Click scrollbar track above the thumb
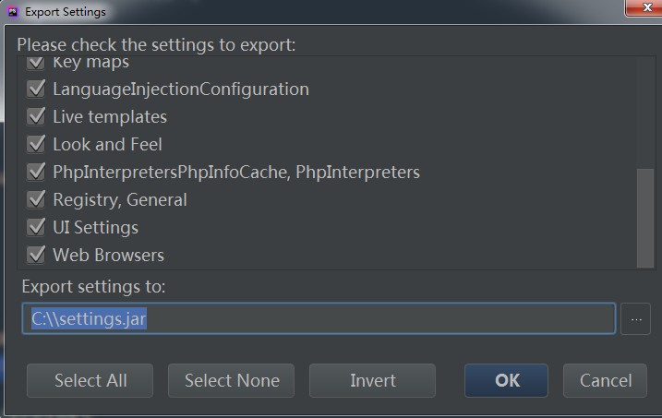 (x=645, y=113)
